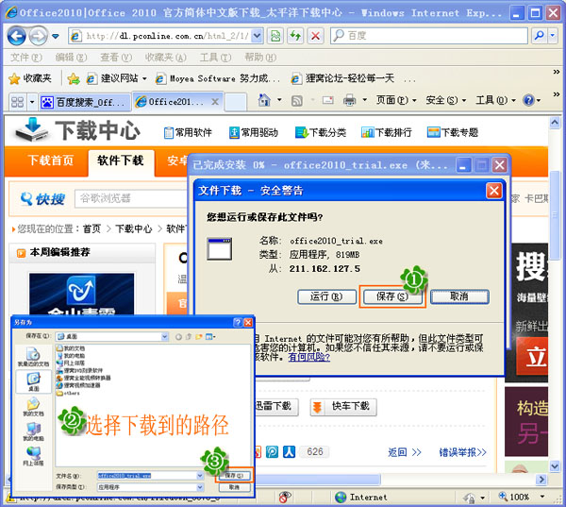
Task: Click the red stop loading icon
Action: (315, 36)
